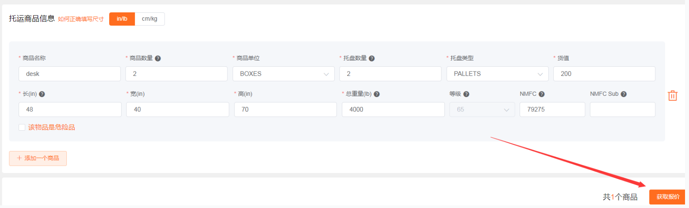Click help icon next to 等级
The image size is (689, 208).
[466, 94]
